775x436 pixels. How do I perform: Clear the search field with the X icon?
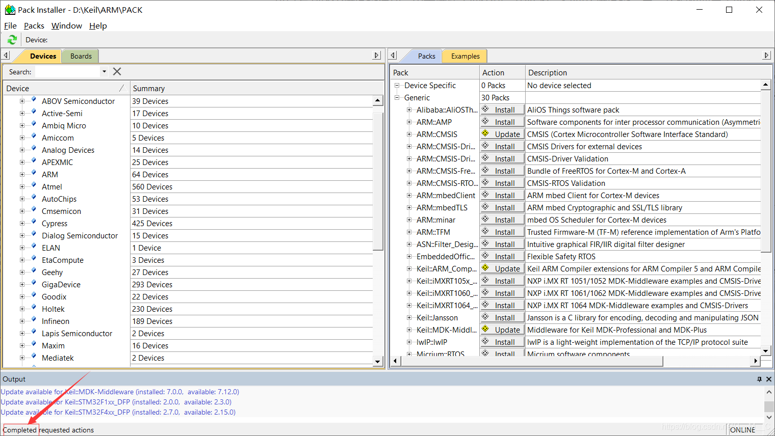point(117,72)
